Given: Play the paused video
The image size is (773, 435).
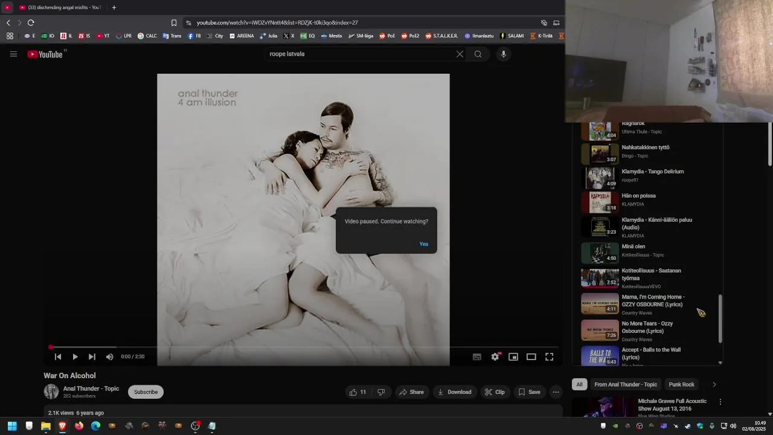Looking at the screenshot, I should [75, 357].
